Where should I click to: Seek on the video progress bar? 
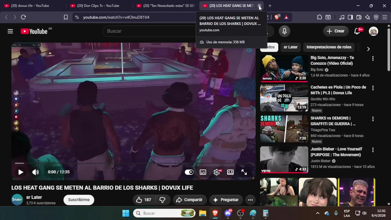click(x=133, y=163)
